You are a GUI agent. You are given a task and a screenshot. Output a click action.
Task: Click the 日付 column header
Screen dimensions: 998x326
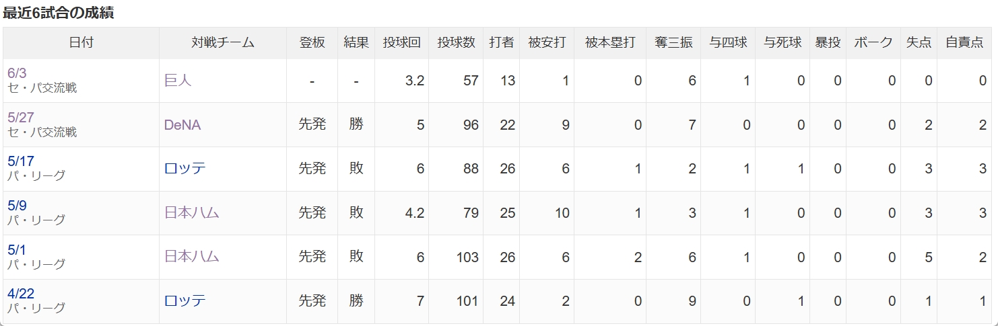pos(81,43)
